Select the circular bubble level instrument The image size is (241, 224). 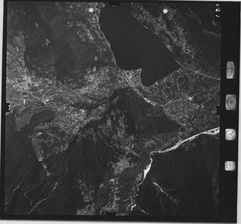pyautogui.click(x=231, y=102)
